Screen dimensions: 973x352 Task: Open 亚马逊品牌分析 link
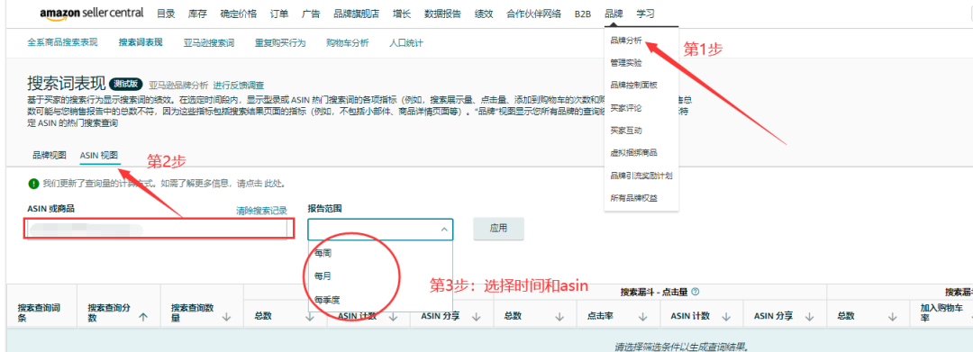tap(178, 86)
